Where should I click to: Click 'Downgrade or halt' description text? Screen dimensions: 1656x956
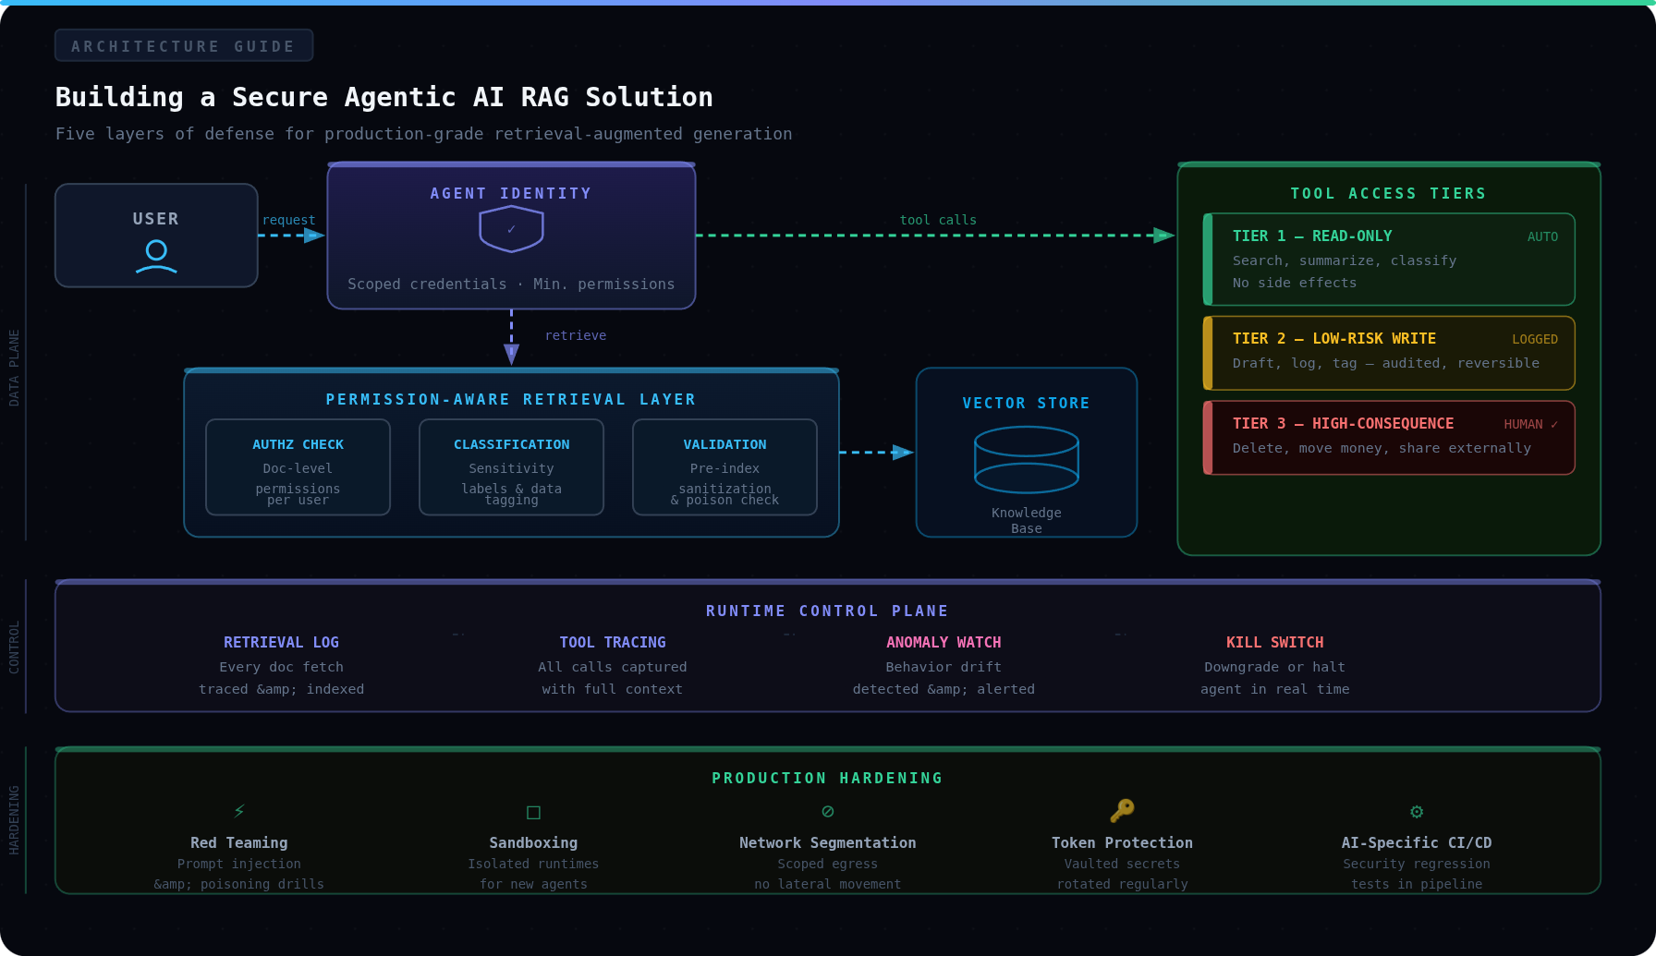pos(1275,668)
